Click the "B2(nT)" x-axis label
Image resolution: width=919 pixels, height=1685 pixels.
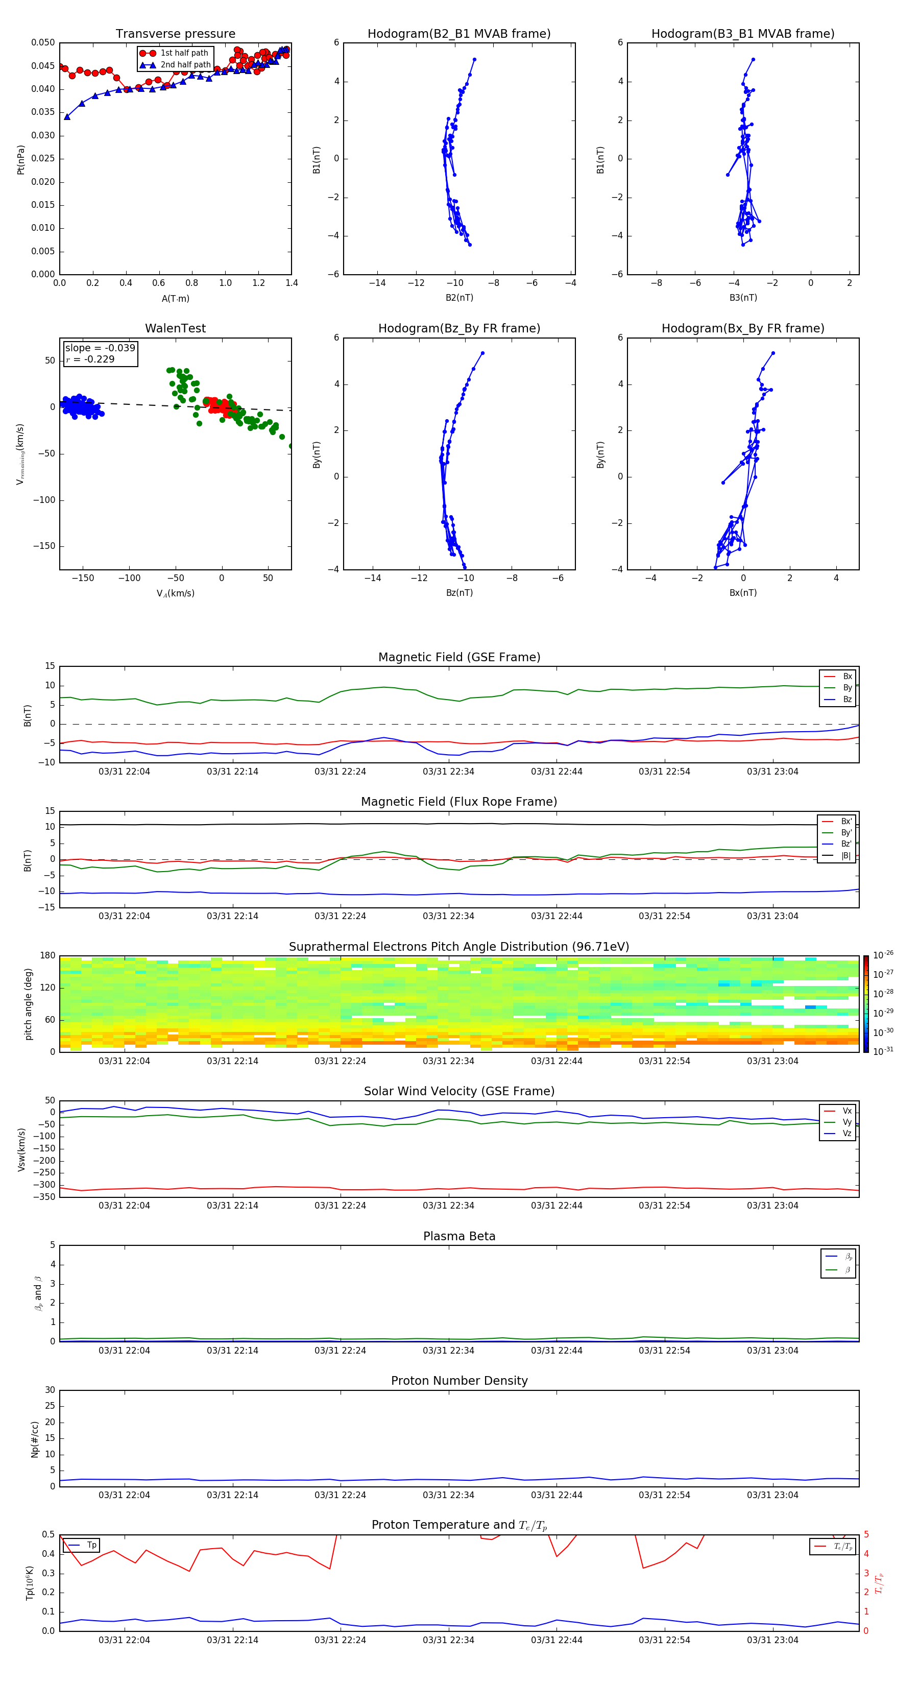[x=459, y=298]
